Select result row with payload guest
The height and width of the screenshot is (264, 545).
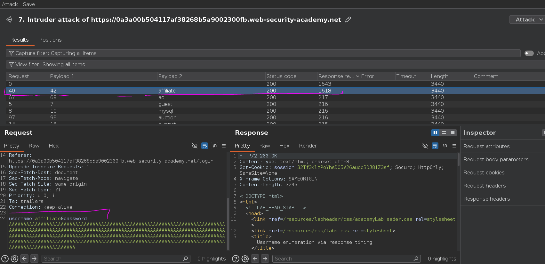275,104
